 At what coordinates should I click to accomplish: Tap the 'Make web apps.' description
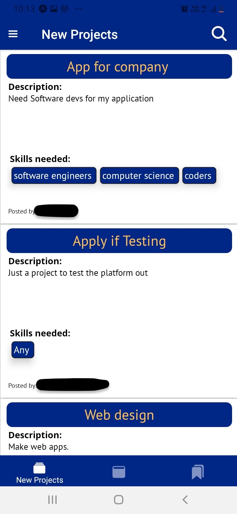[39, 447]
